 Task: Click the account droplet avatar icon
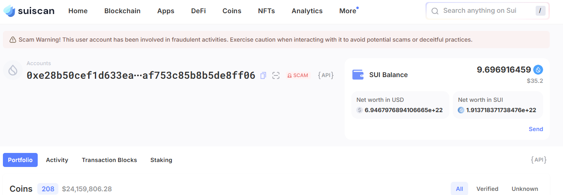(x=13, y=70)
